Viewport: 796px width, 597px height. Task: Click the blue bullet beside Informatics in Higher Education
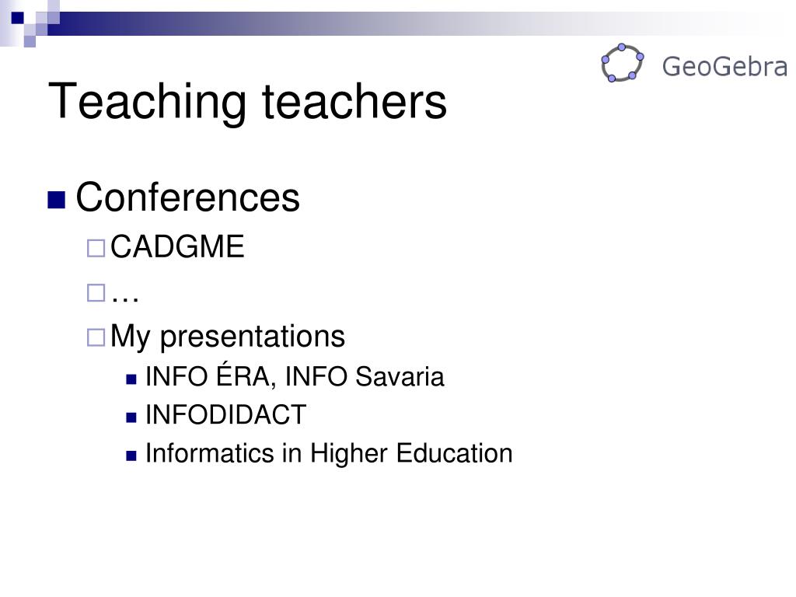pyautogui.click(x=131, y=456)
